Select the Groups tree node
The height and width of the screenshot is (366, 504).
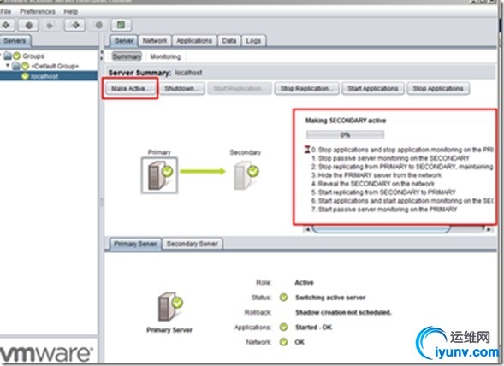coord(33,56)
